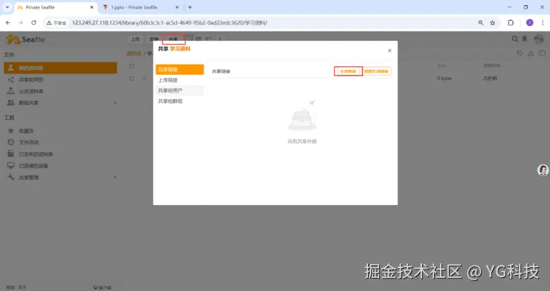Image resolution: width=550 pixels, height=291 pixels.
Task: Toggle the checkbox of the first file row
Action: (x=132, y=78)
